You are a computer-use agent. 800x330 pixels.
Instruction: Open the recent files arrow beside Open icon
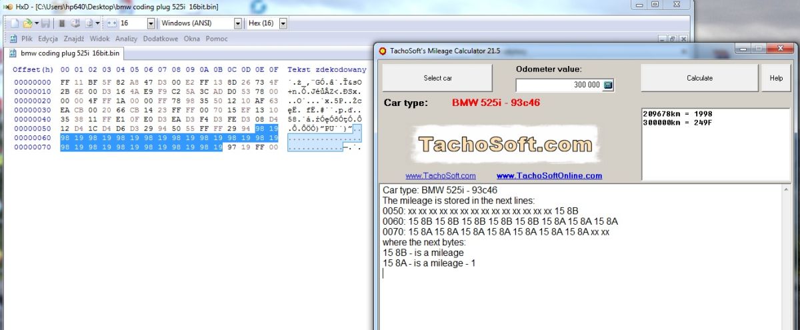35,23
